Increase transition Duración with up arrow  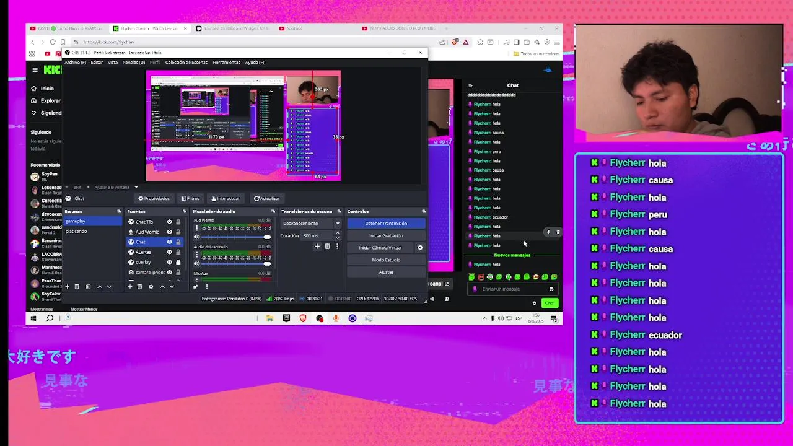tap(337, 234)
